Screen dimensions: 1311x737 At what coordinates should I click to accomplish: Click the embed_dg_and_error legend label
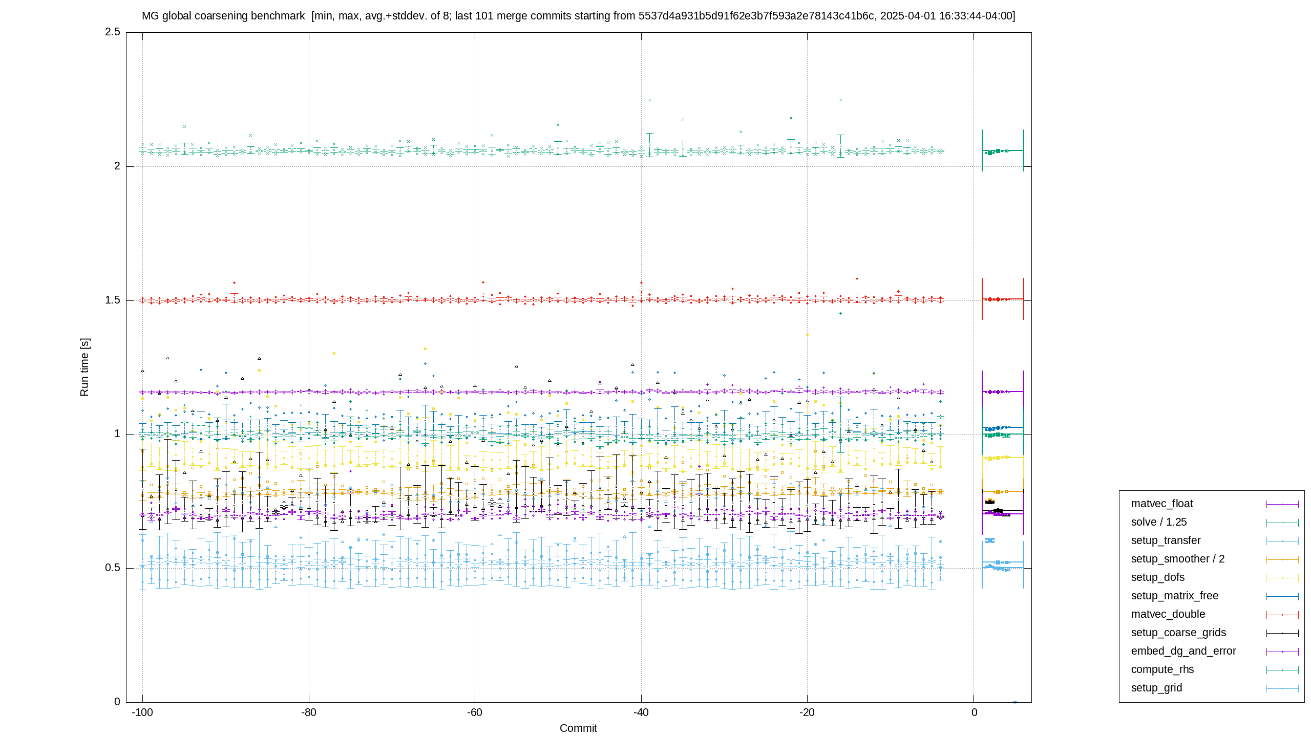(1183, 651)
